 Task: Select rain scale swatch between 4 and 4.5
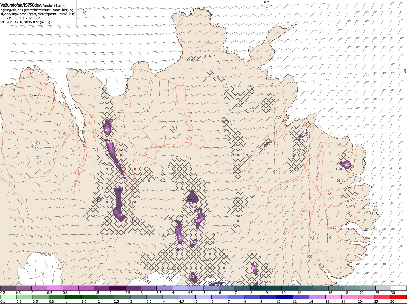(171, 297)
